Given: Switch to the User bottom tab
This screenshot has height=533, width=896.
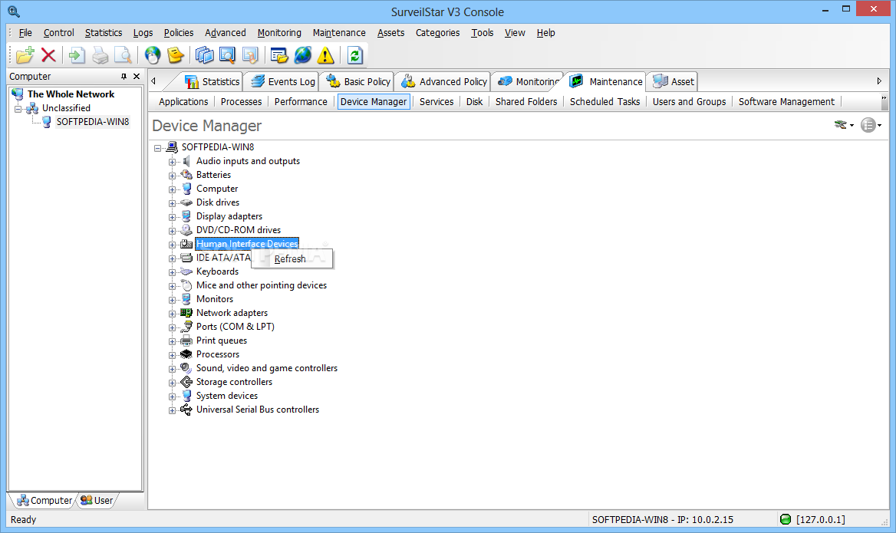Looking at the screenshot, I should [97, 501].
